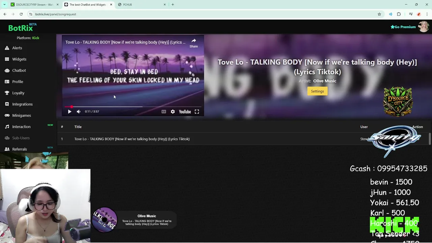
Task: Select the Interaction menu label
Action: pos(21,127)
